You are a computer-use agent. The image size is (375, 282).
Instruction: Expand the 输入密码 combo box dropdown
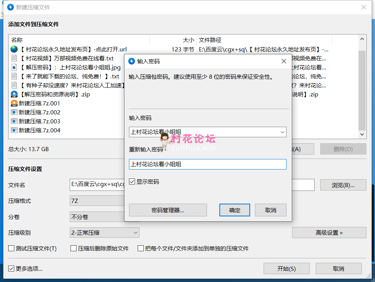click(282, 132)
